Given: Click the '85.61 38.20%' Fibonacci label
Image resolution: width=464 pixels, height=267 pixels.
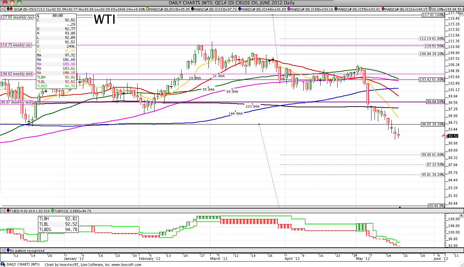Looking at the screenshot, I should point(433,175).
